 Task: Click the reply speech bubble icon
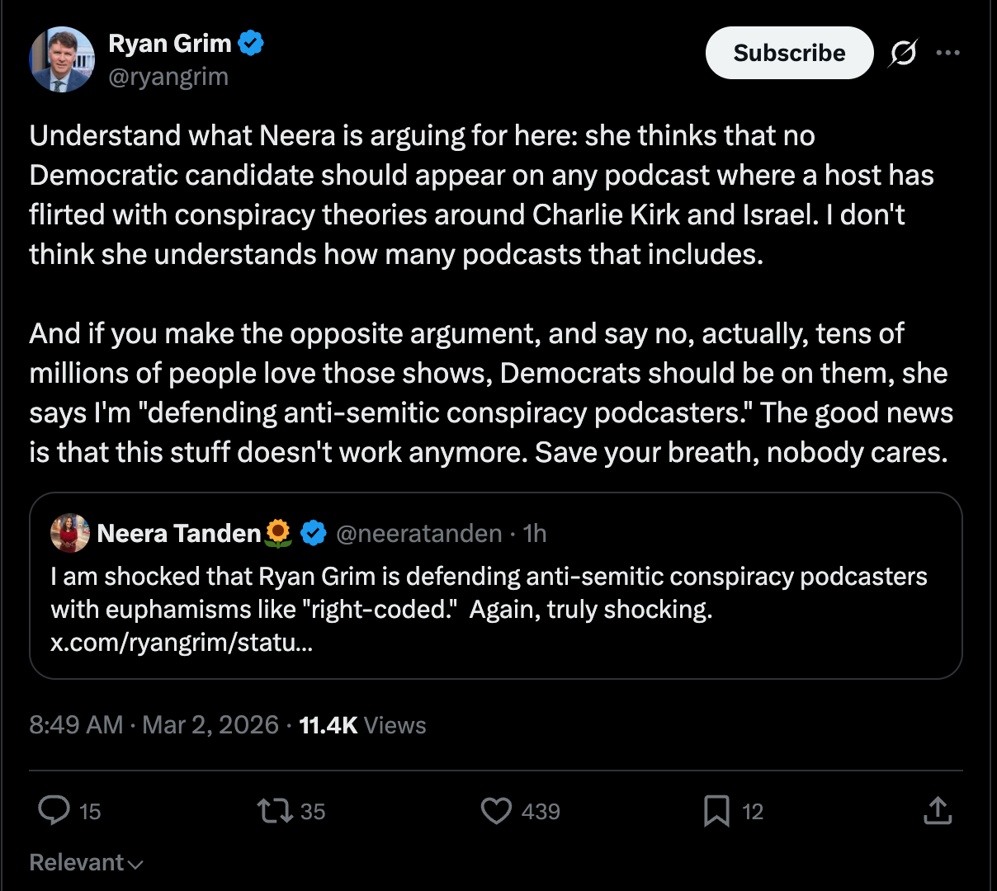(x=54, y=810)
